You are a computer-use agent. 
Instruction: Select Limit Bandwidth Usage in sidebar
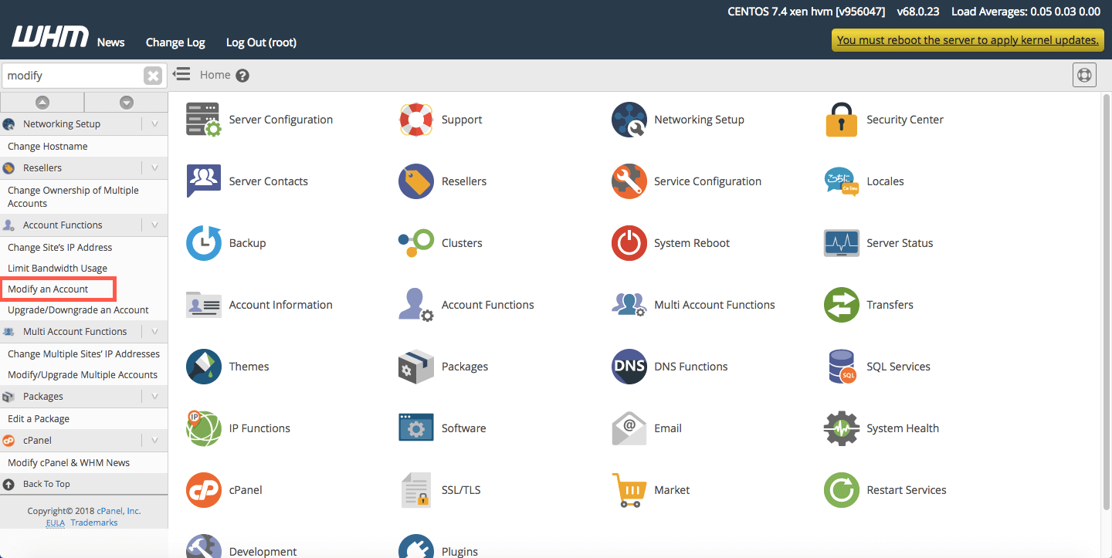click(58, 268)
